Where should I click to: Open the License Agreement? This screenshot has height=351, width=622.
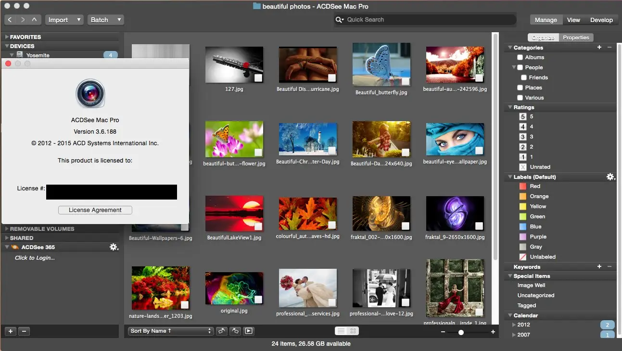tap(95, 210)
